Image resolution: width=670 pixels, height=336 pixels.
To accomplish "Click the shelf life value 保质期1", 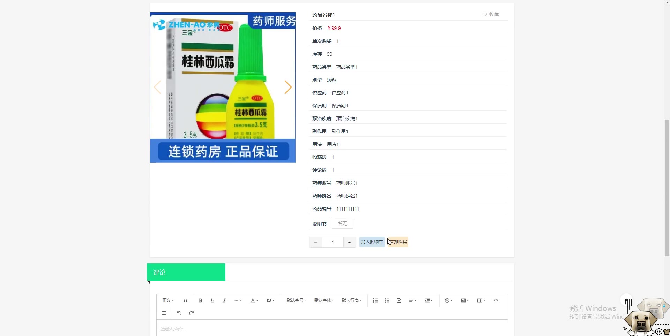I will point(340,106).
